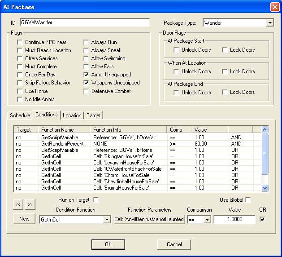Check Unlock Doors under At Package End
The image size is (282, 257).
(176, 93)
